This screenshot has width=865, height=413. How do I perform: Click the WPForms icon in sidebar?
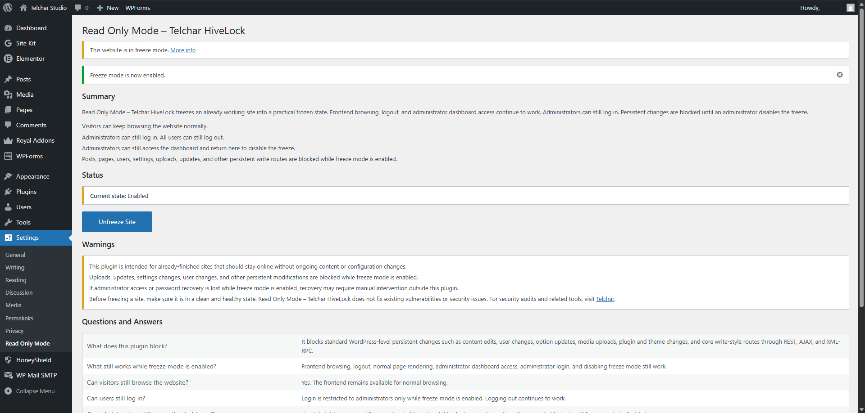8,156
